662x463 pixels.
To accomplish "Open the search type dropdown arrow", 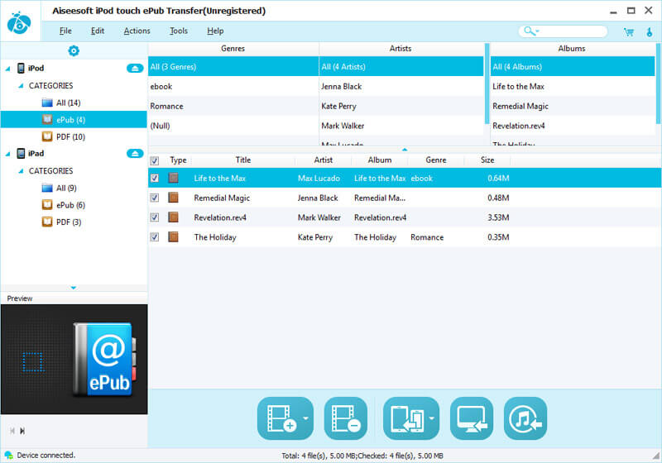I will point(537,31).
